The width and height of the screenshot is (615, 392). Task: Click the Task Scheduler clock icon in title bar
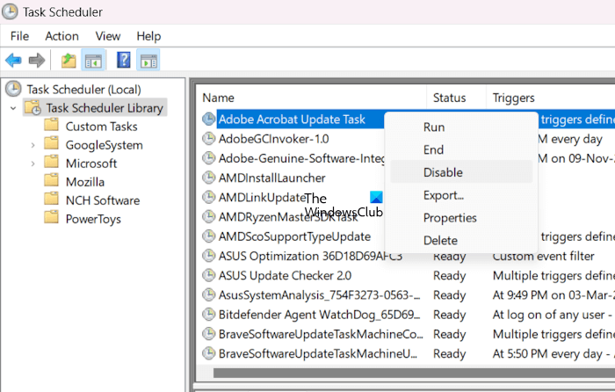click(x=10, y=11)
